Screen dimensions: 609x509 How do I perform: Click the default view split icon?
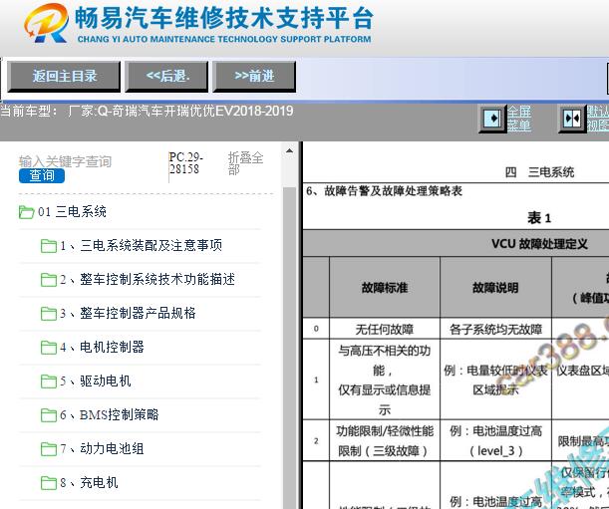point(572,118)
